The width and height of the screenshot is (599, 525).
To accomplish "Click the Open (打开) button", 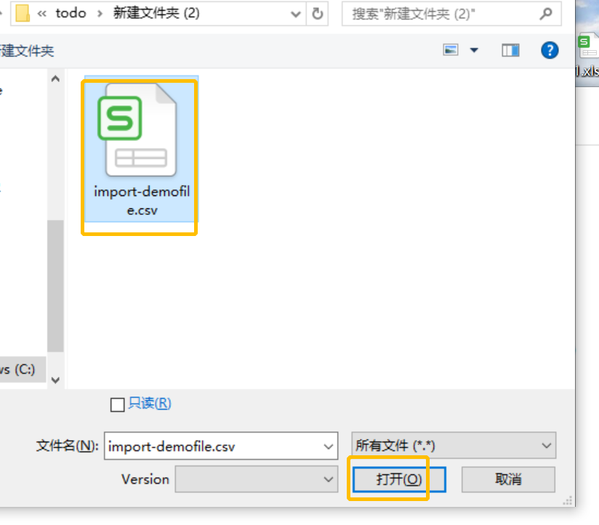I will pos(399,479).
